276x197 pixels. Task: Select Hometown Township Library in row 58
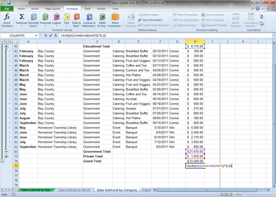point(60,128)
